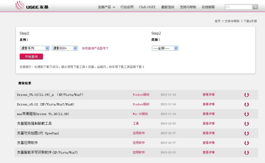The image size is (265, 163).
Task: Download mac苹果驱动Driver V1.26 via its icon
Action: tap(246, 114)
